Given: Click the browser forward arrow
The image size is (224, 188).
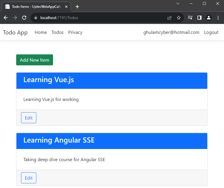Looking at the screenshot, I should tap(15, 18).
